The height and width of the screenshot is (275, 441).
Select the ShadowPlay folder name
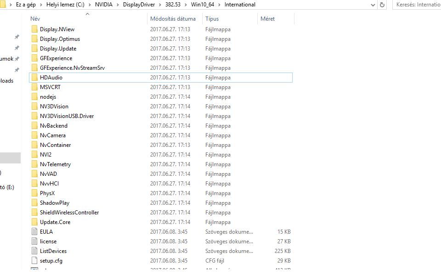pos(55,203)
